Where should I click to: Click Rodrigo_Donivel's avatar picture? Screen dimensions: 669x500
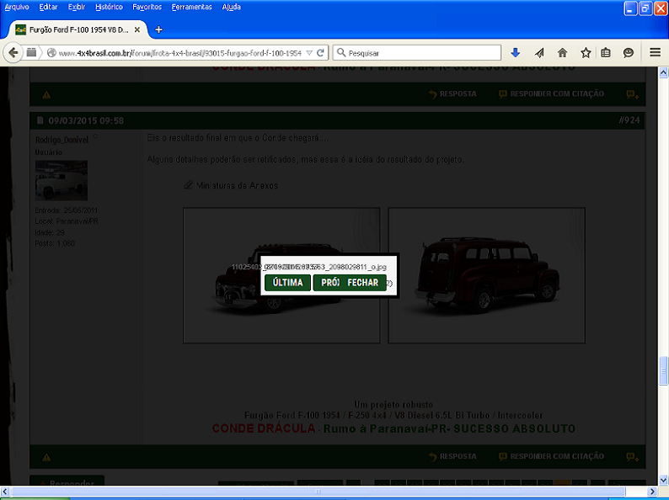[x=61, y=180]
